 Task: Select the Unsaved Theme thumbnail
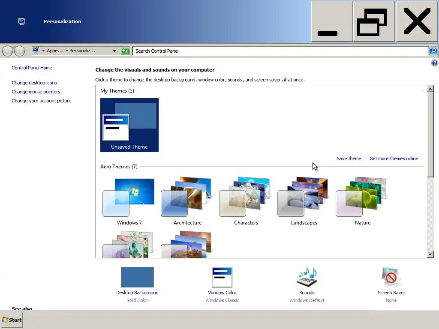click(129, 125)
